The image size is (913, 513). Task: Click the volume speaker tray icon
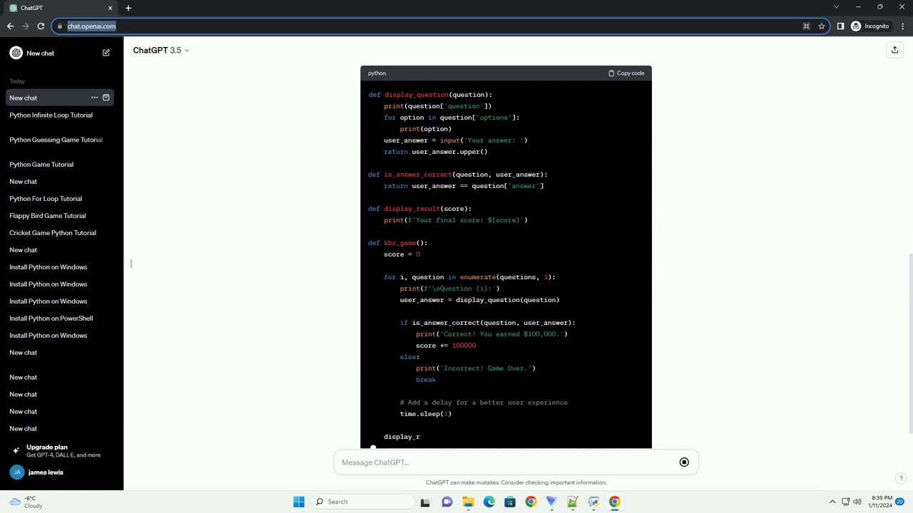(857, 502)
